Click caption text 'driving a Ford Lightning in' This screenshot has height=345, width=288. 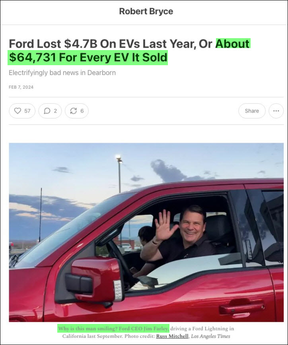pyautogui.click(x=202, y=329)
